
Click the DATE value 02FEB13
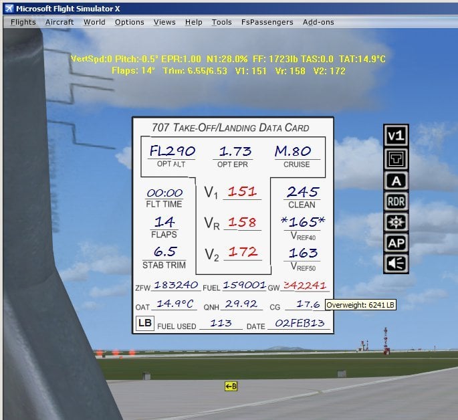point(300,323)
